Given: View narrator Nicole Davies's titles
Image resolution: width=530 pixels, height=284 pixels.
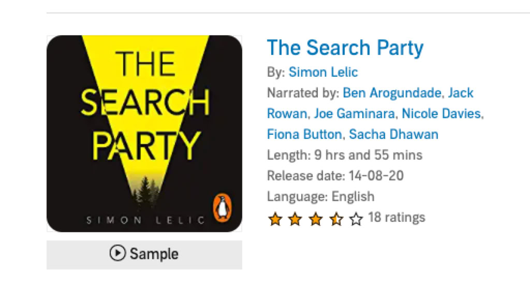Looking at the screenshot, I should 441,113.
